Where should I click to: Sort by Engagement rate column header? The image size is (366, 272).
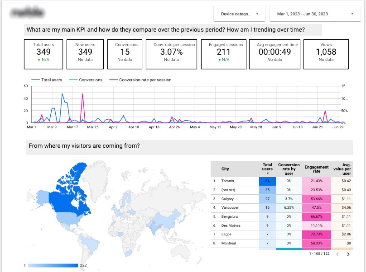pos(317,169)
